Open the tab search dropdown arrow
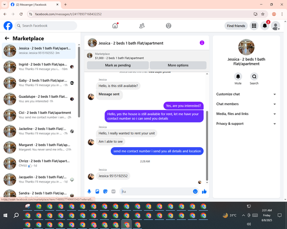Viewport: 287px width, 229px height. [x=5, y=5]
